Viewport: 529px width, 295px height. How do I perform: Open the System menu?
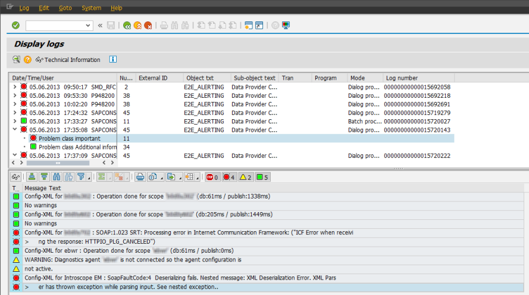pyautogui.click(x=91, y=8)
